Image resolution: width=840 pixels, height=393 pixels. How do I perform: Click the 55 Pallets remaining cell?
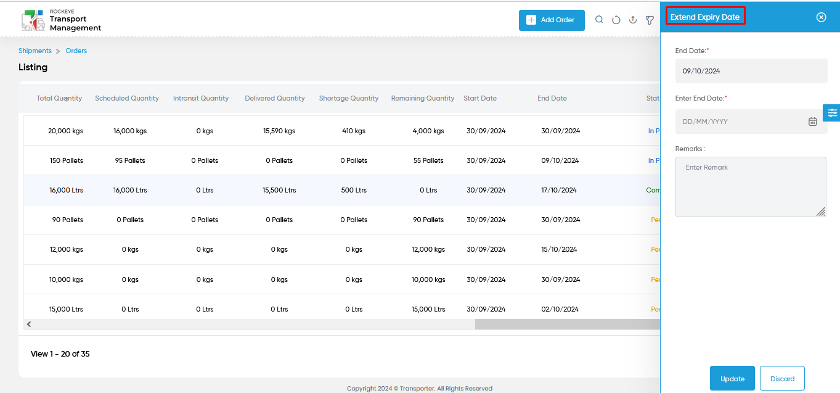[428, 160]
